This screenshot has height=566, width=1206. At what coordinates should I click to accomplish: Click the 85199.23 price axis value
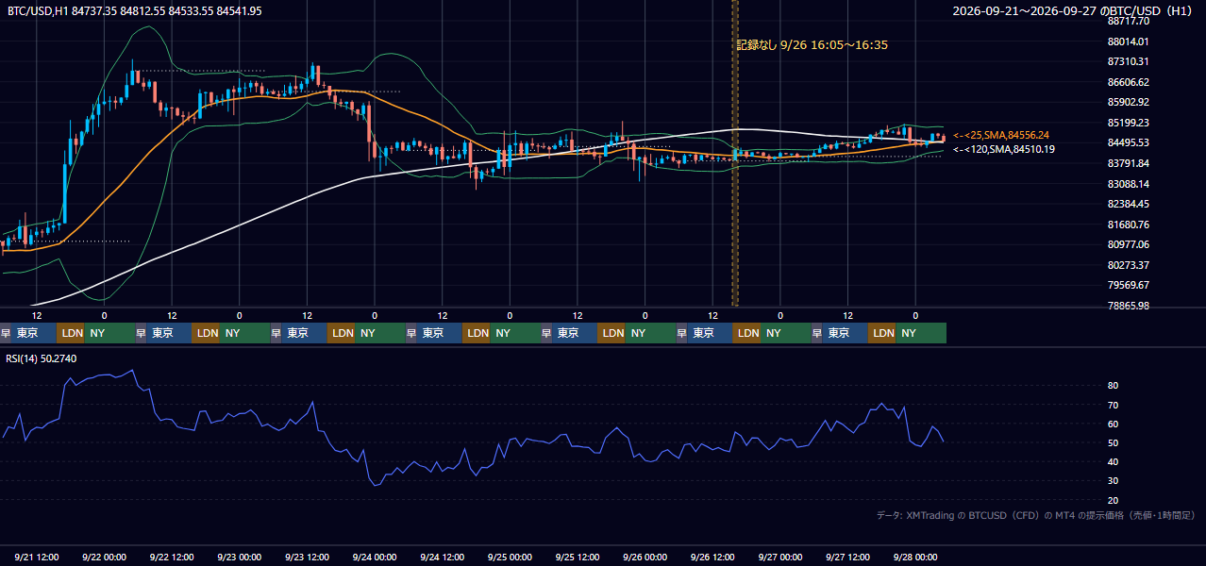pos(1128,123)
